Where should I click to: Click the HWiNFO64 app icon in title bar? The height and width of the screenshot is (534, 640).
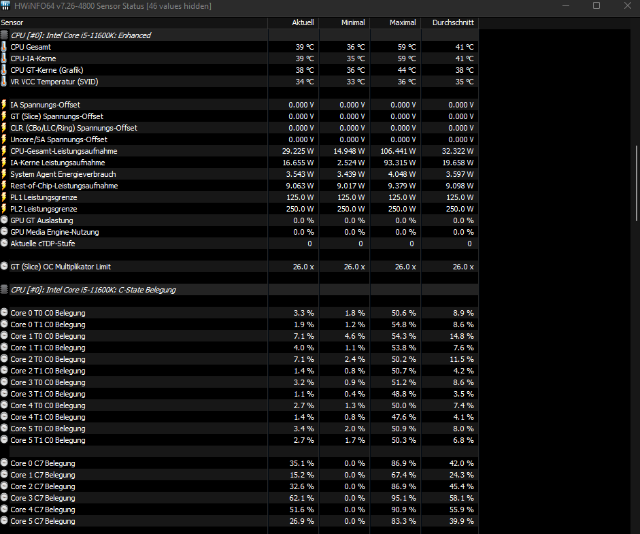(5, 5)
